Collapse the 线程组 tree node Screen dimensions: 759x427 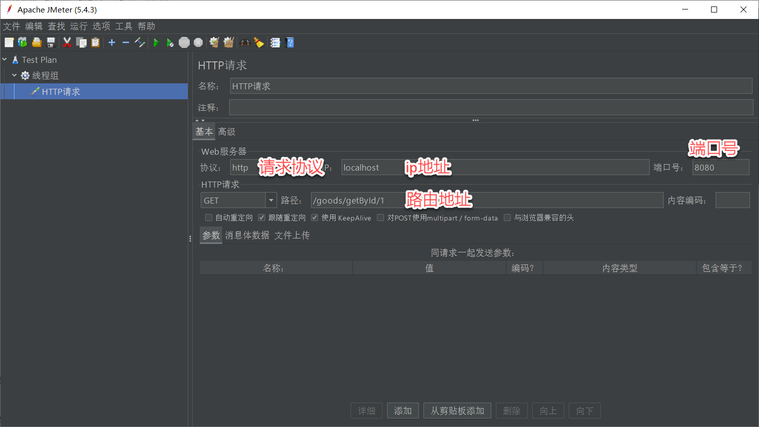[x=14, y=75]
